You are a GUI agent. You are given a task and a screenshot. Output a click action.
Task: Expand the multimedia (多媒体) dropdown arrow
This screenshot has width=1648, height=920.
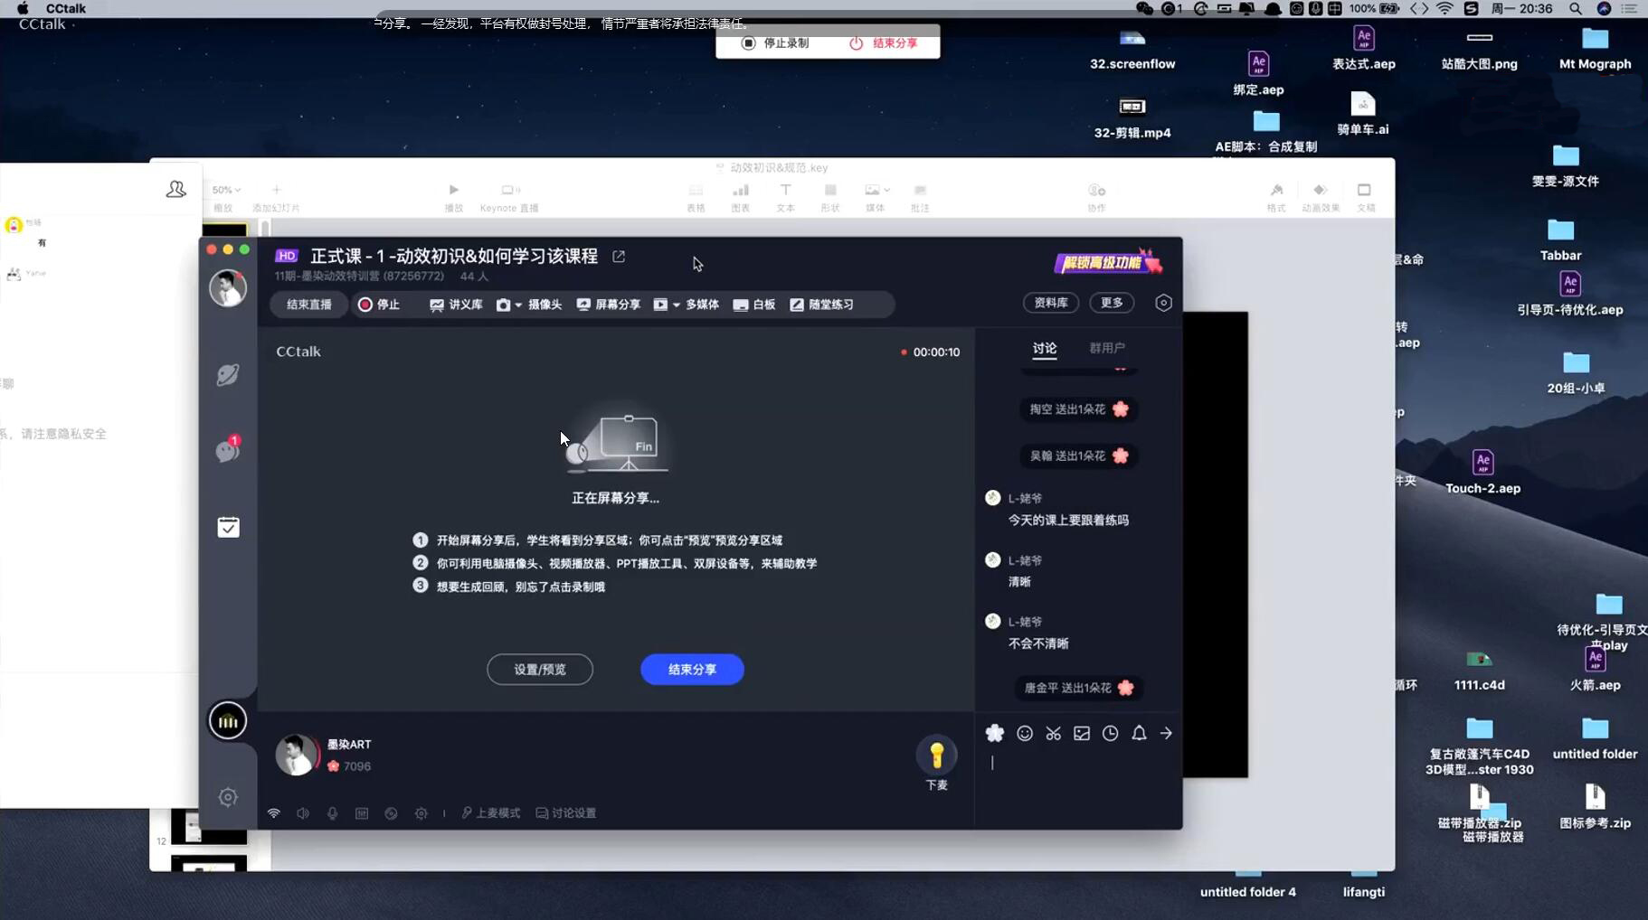coord(676,305)
